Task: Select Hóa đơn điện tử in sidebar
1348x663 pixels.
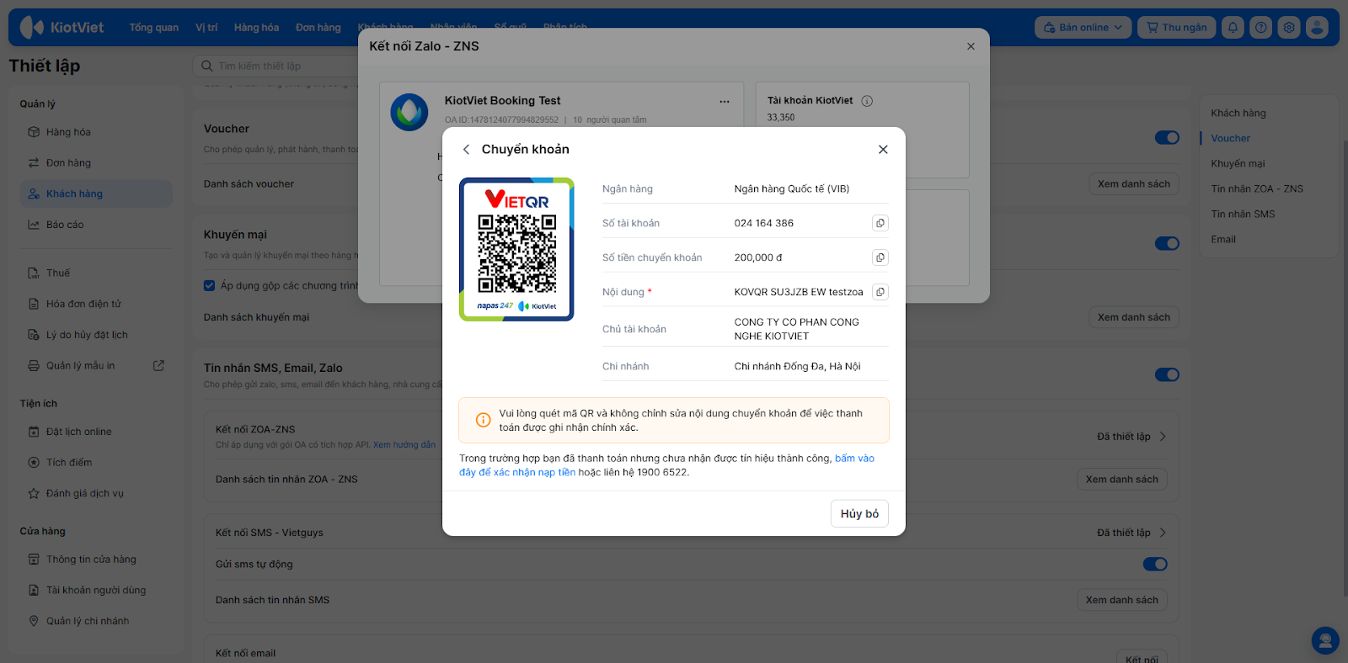Action: [96, 304]
